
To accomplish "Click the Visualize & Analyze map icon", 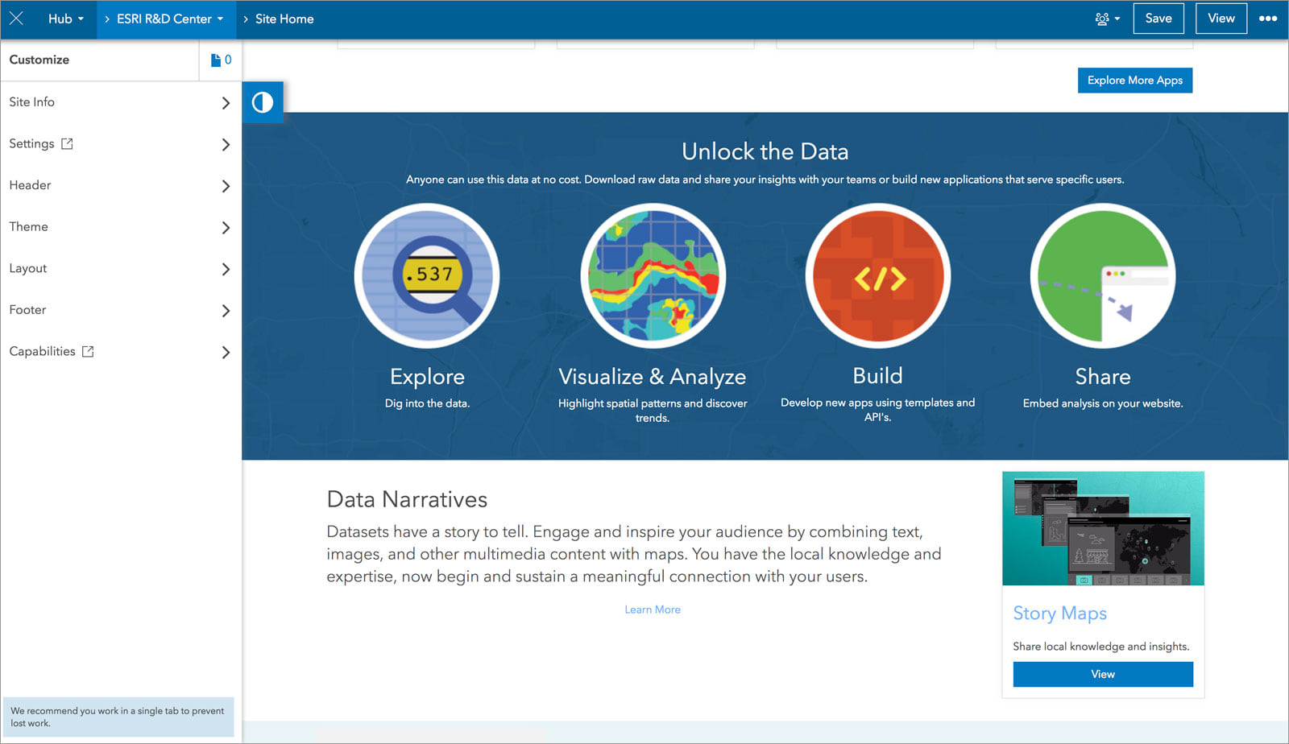I will coord(653,275).
